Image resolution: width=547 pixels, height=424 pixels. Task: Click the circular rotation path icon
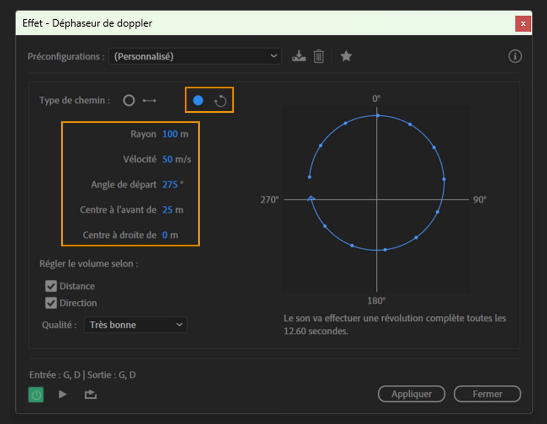pyautogui.click(x=220, y=101)
